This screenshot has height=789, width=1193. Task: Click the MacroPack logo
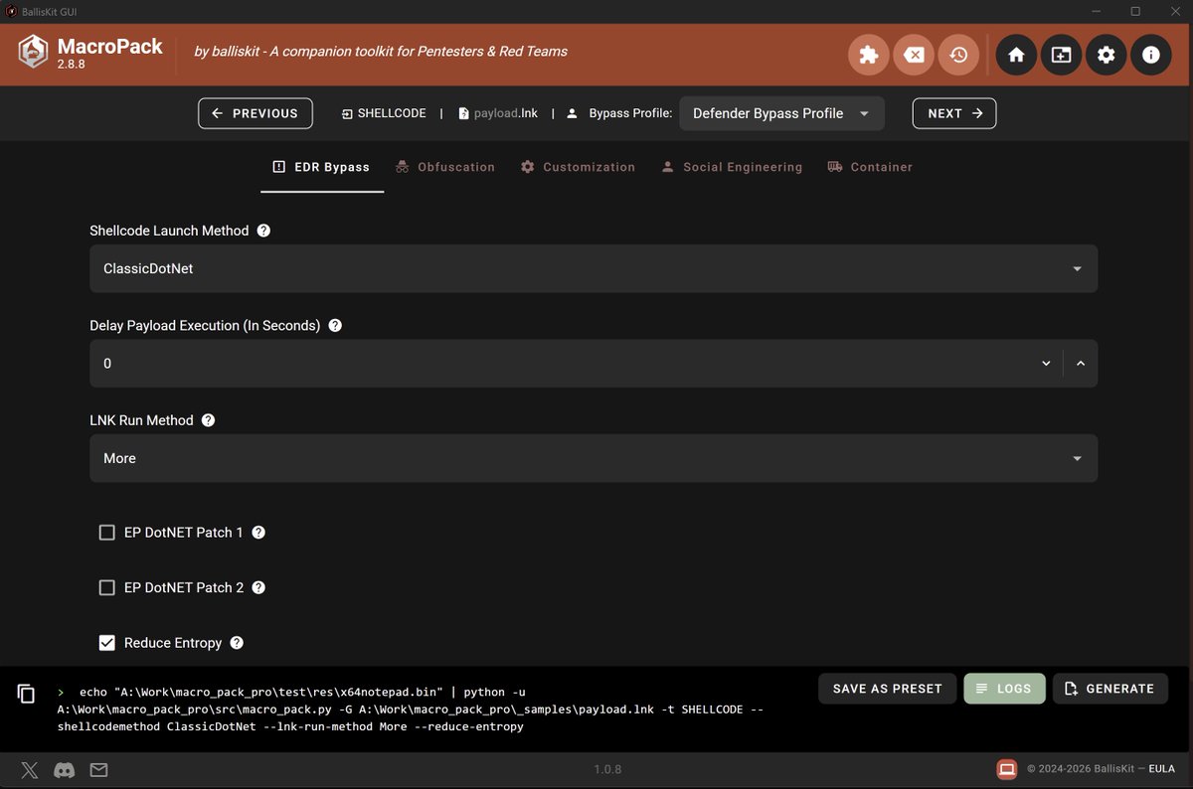pyautogui.click(x=34, y=53)
